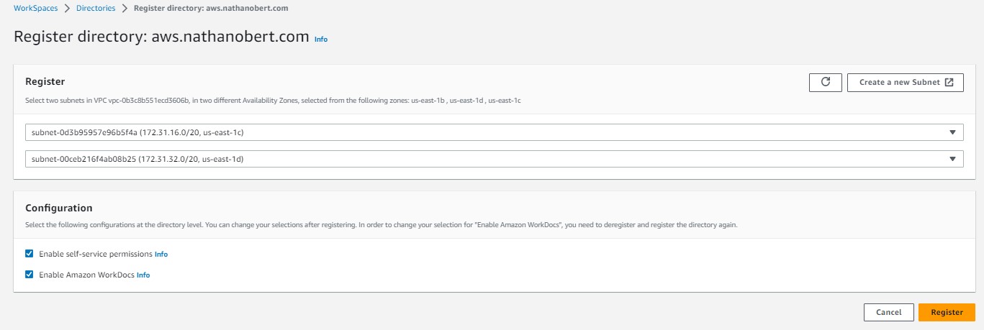The height and width of the screenshot is (330, 984).
Task: Open Info link next to Amazon WorkDocs
Action: pyautogui.click(x=143, y=275)
